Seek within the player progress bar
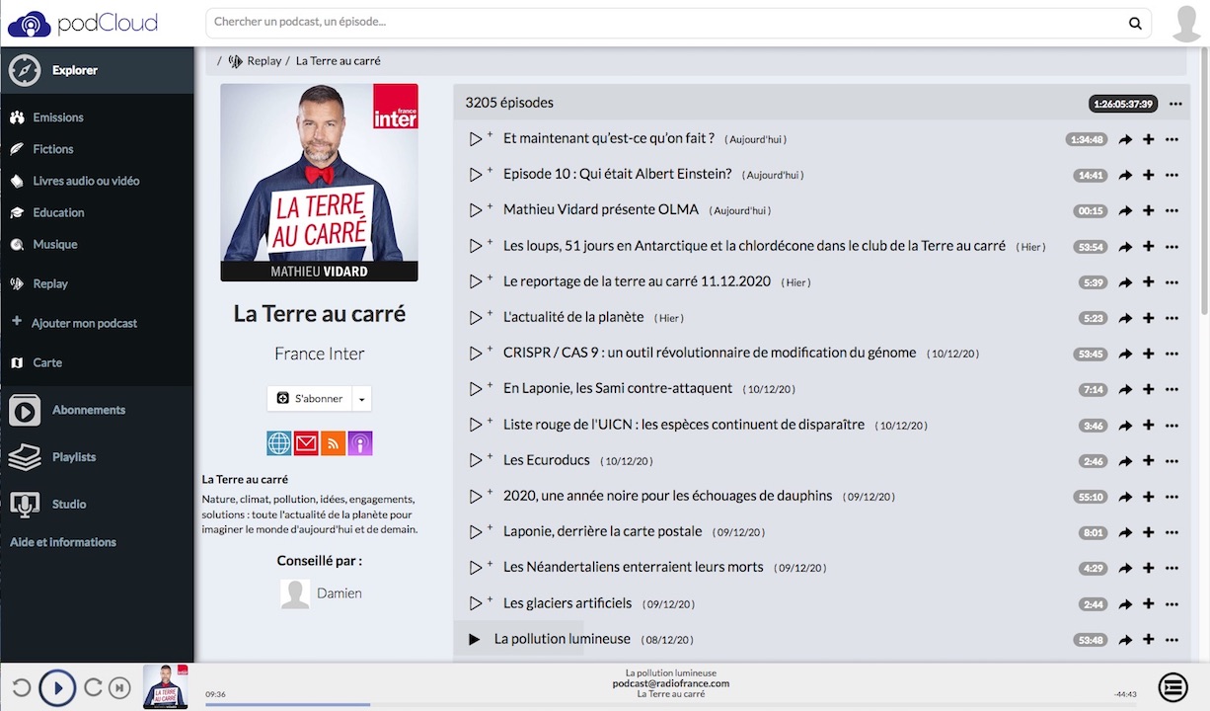Viewport: 1210px width, 711px height. click(671, 704)
